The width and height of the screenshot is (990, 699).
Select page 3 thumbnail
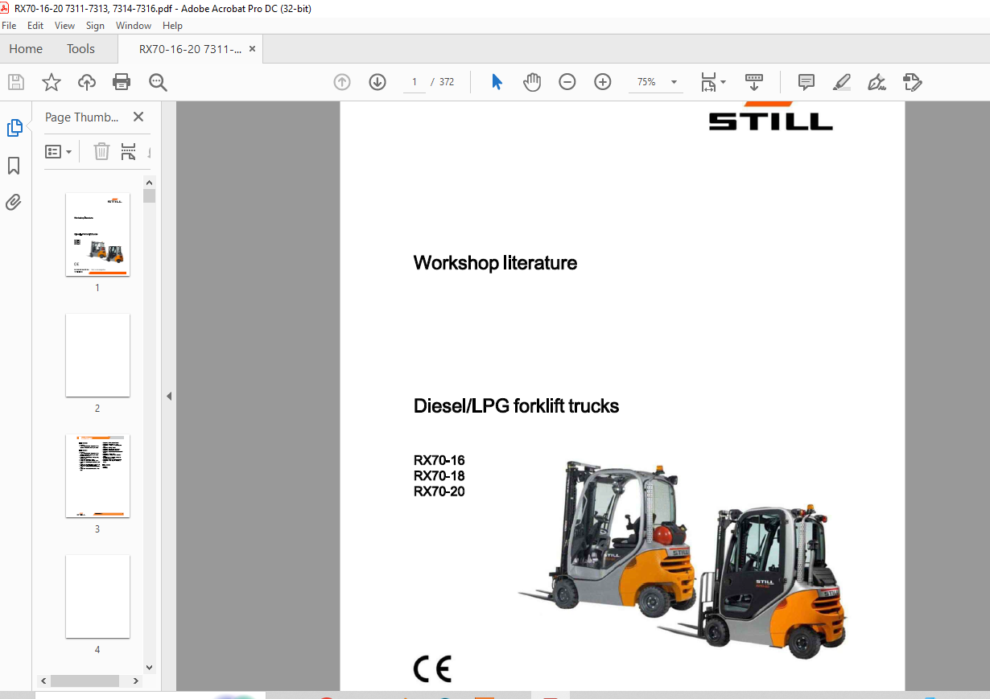click(x=97, y=475)
